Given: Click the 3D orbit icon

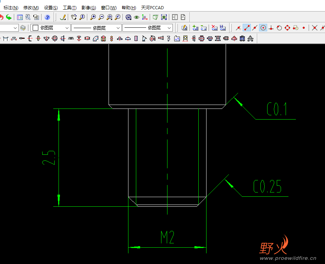Looking at the screenshot, I should click(128, 17).
